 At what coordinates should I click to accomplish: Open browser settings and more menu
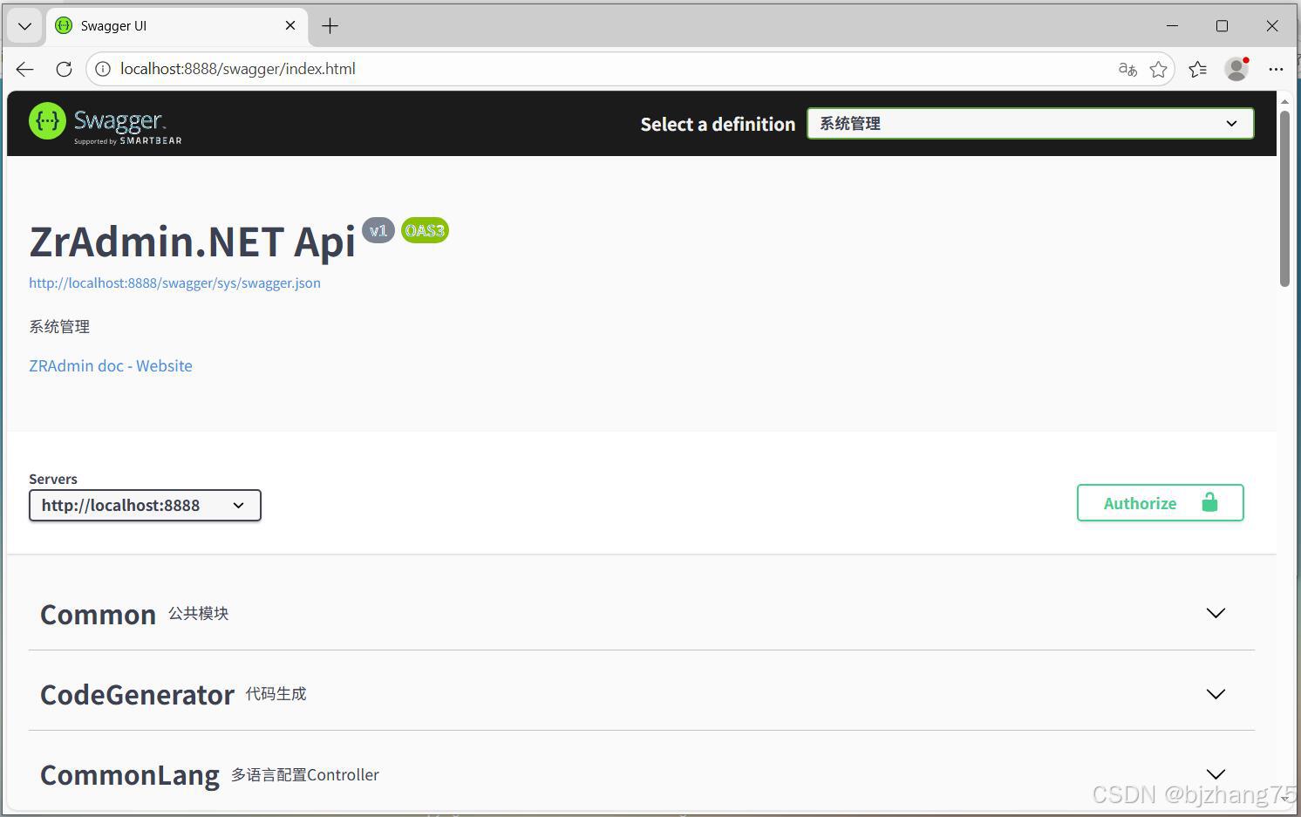(x=1276, y=69)
